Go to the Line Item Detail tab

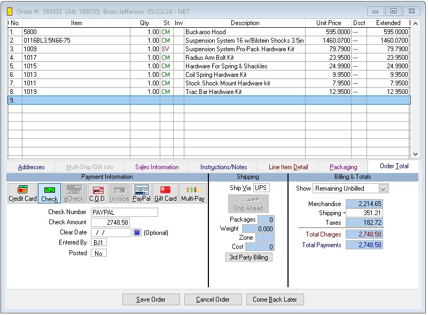pyautogui.click(x=288, y=167)
